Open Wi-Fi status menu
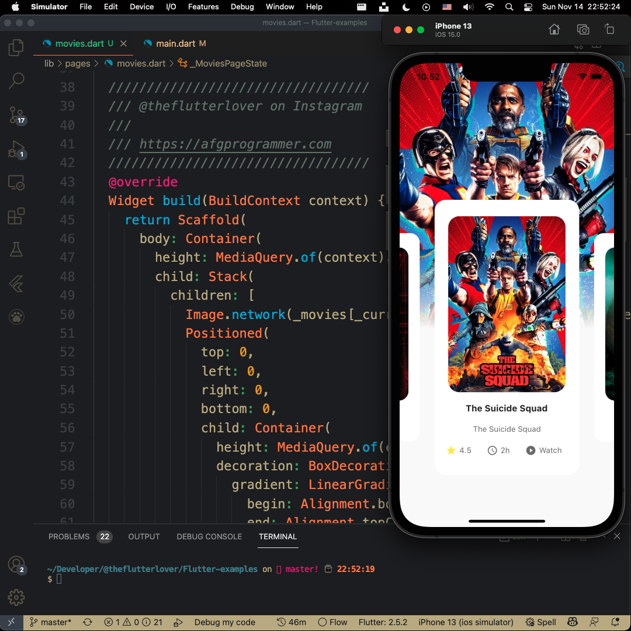631x631 pixels. click(x=490, y=7)
